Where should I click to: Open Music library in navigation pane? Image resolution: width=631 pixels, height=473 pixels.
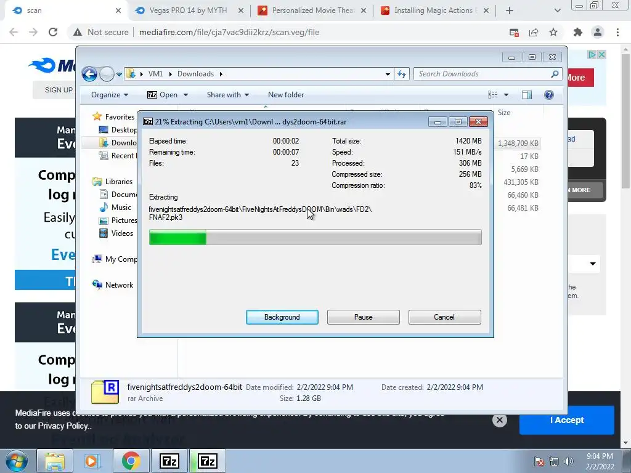point(115,207)
